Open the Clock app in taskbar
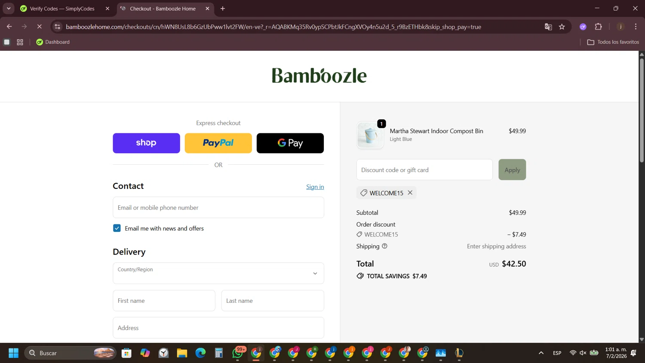 click(163, 353)
